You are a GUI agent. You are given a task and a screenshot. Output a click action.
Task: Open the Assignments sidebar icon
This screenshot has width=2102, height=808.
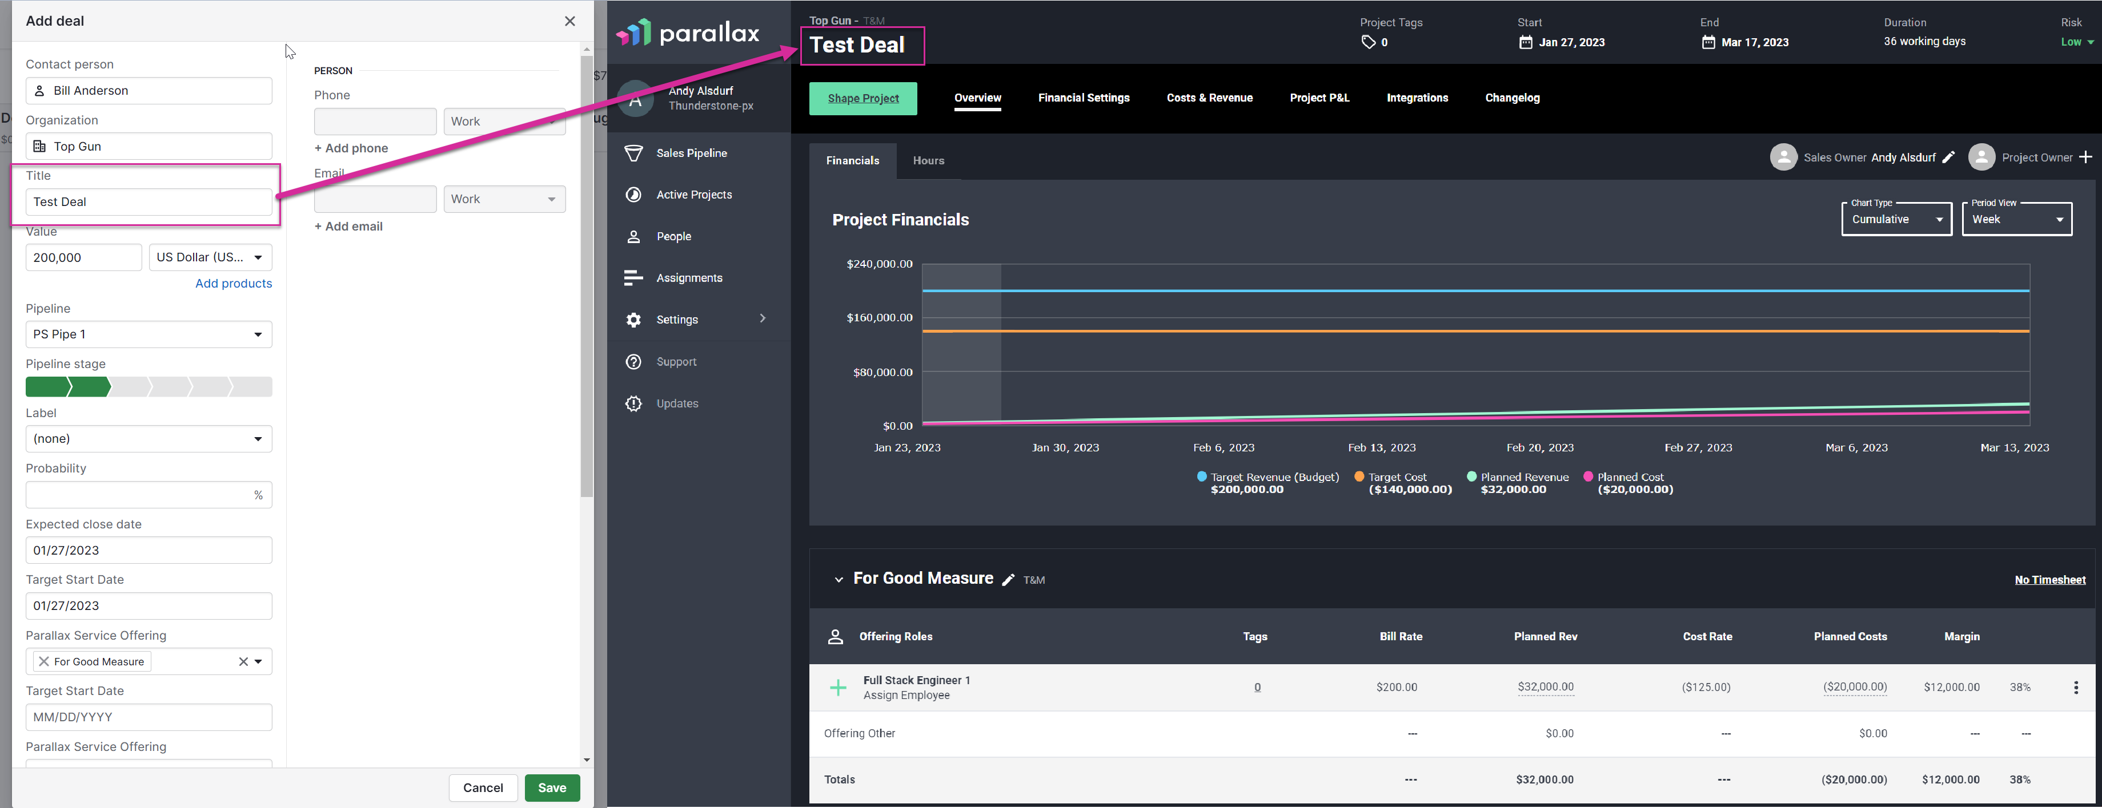[x=633, y=278]
